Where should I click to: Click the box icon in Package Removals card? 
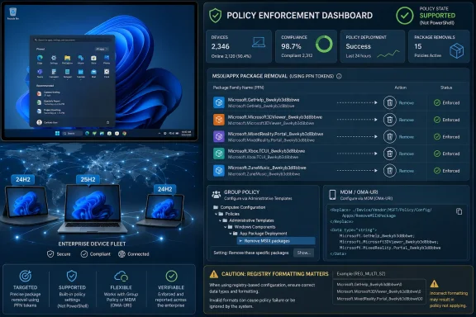point(456,50)
